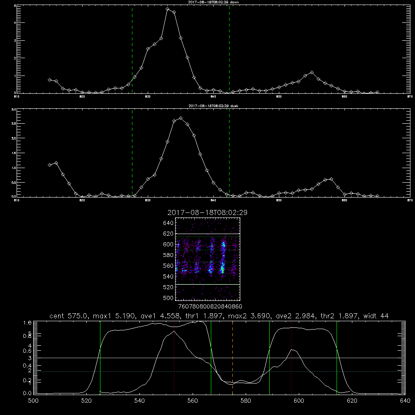
Task: Click the 580 label on bottom plot x-axis
Action: point(246,401)
